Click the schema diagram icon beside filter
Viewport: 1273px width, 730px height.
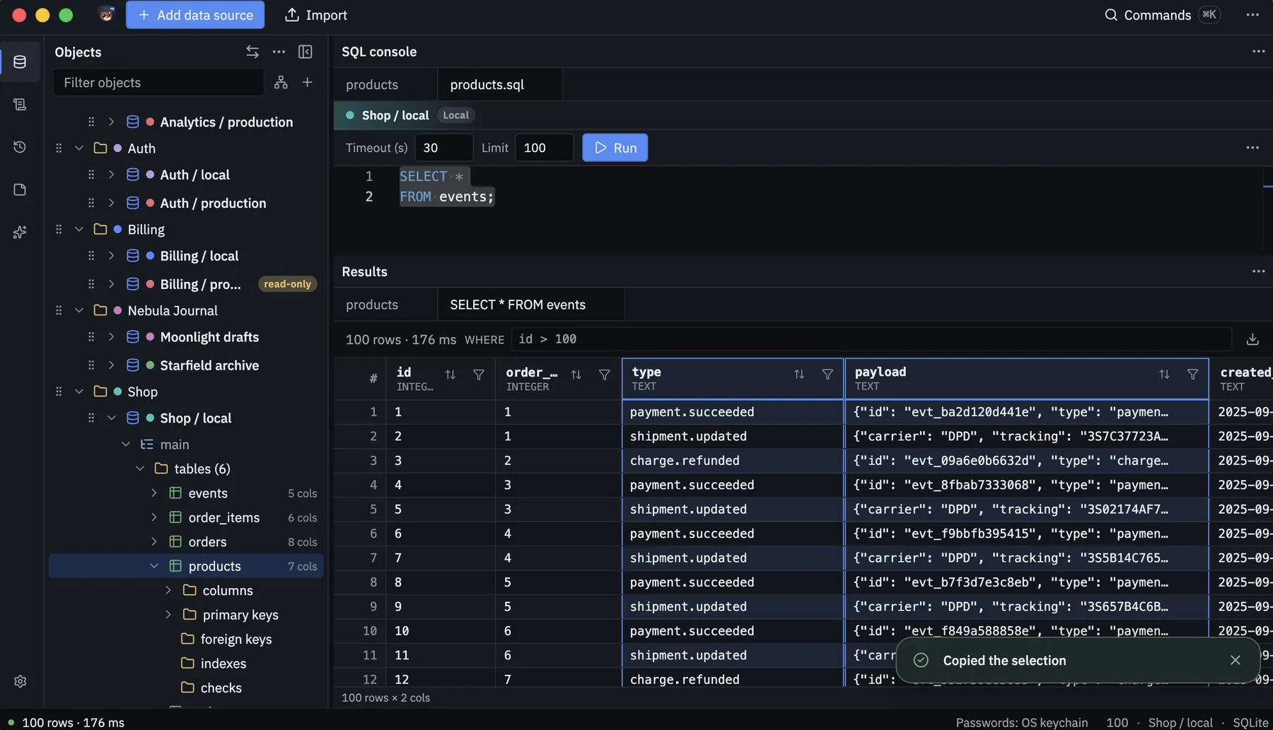(x=281, y=83)
